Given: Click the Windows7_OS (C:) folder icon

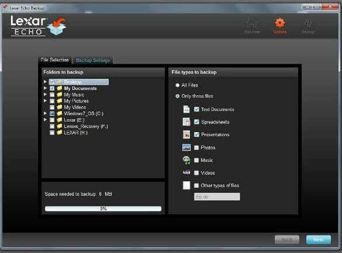Looking at the screenshot, I should coord(59,113).
